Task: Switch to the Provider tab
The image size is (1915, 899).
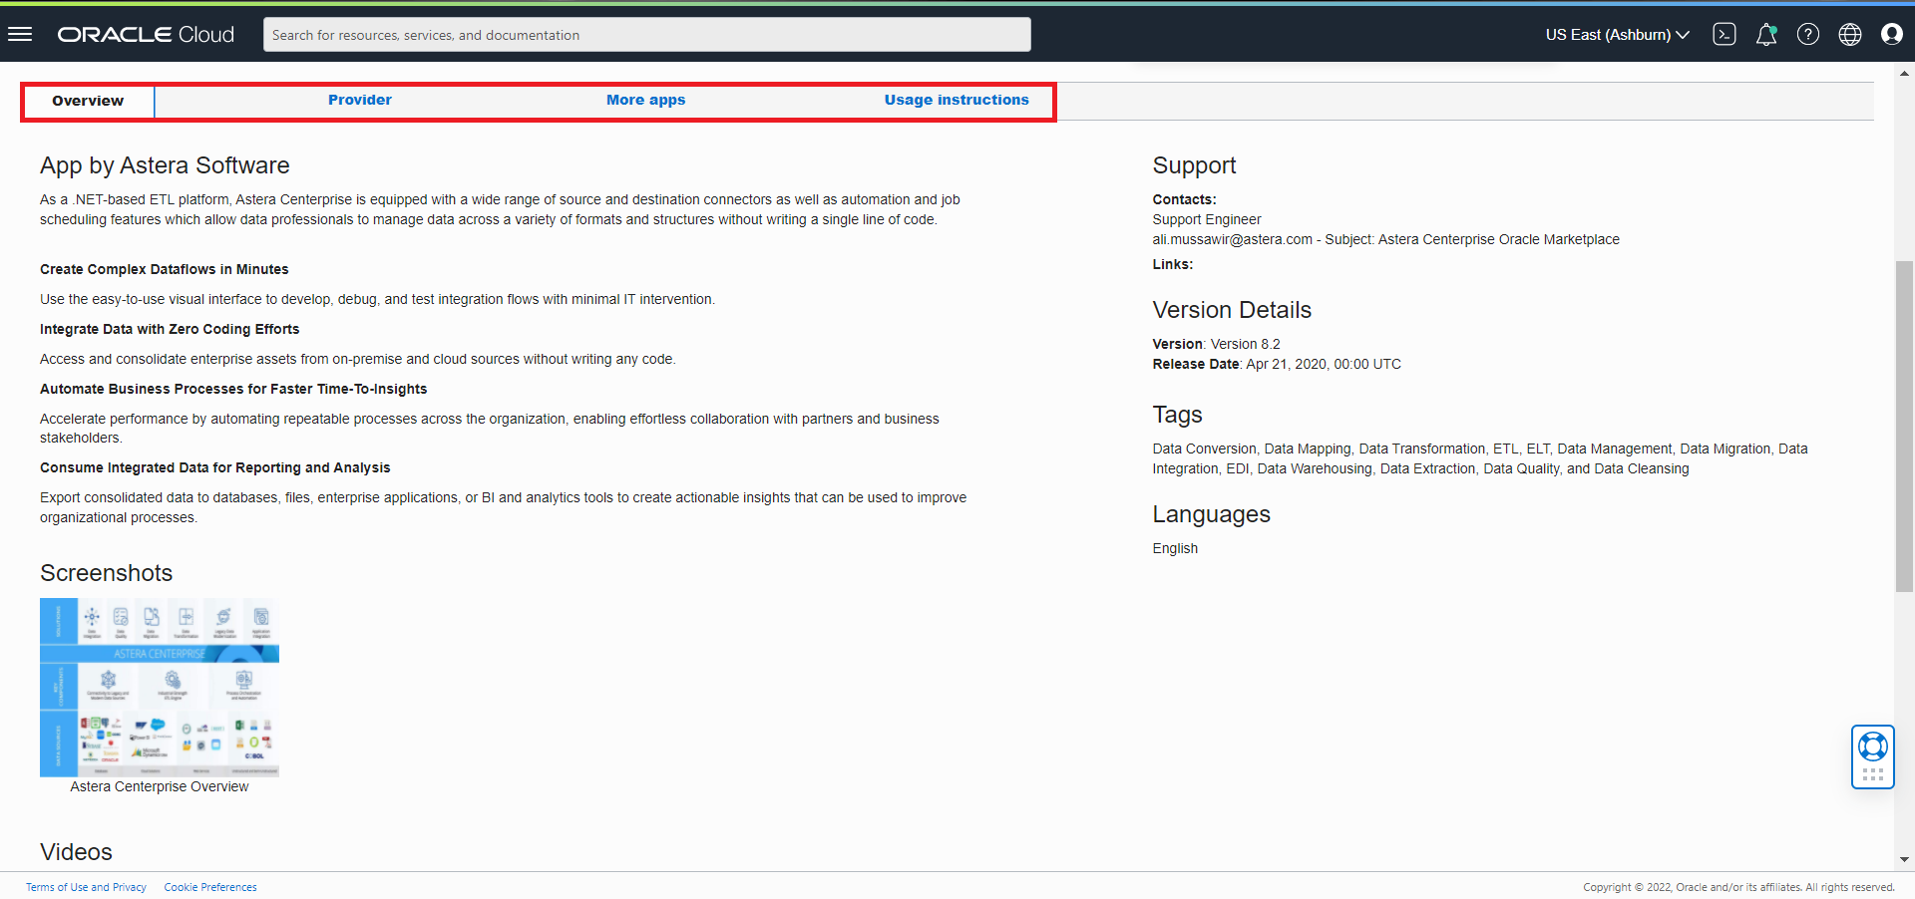Action: click(359, 100)
